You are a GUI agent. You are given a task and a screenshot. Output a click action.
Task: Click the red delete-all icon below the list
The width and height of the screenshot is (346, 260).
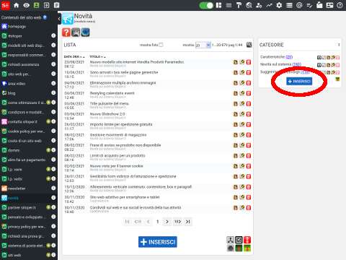pyautogui.click(x=247, y=240)
